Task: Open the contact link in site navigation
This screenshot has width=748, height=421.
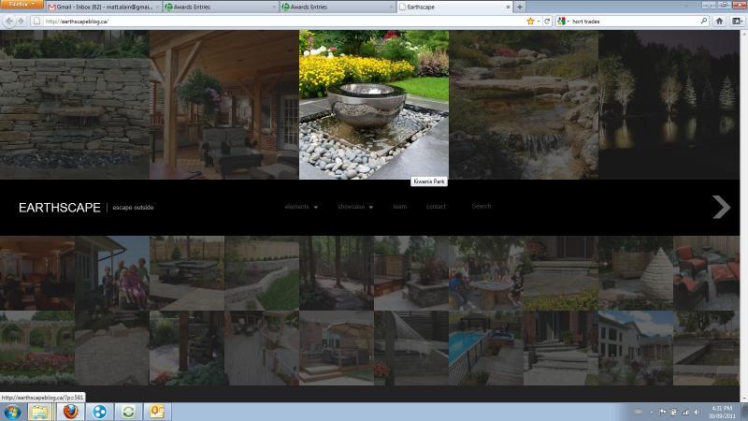Action: (436, 207)
